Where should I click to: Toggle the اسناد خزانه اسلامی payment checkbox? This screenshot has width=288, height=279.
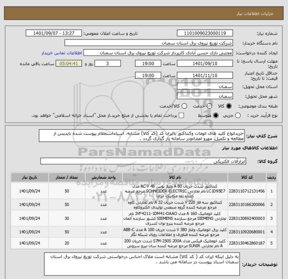point(181,116)
